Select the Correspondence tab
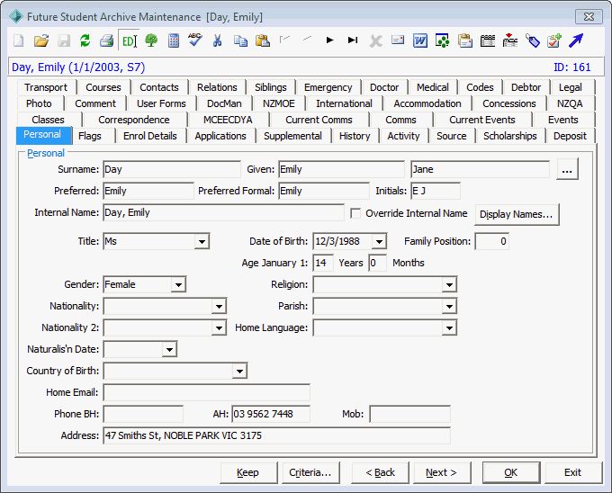The image size is (612, 493). click(x=134, y=120)
